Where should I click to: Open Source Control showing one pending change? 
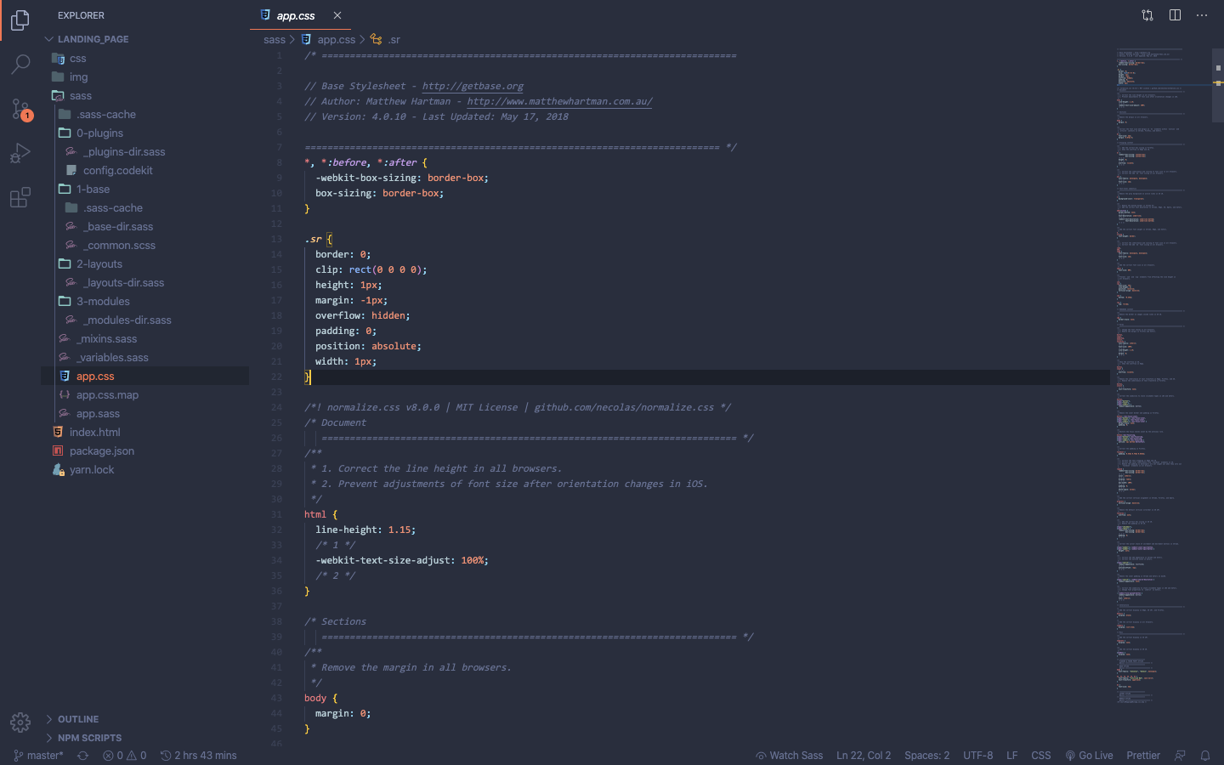coord(20,109)
